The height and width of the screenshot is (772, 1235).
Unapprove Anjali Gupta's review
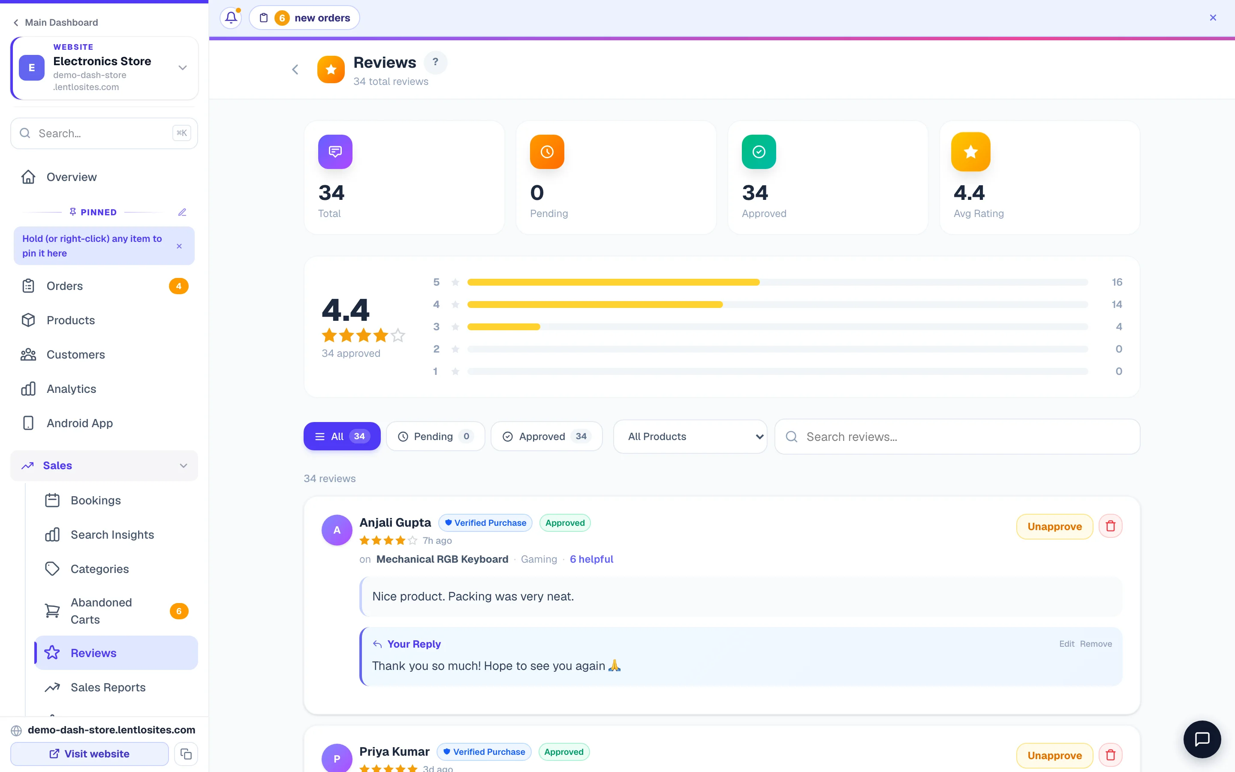[x=1054, y=526]
